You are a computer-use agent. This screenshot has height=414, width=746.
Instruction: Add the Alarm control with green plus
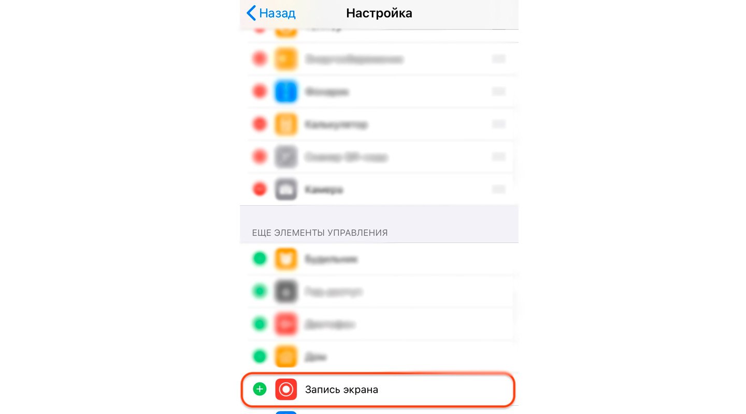tap(260, 258)
